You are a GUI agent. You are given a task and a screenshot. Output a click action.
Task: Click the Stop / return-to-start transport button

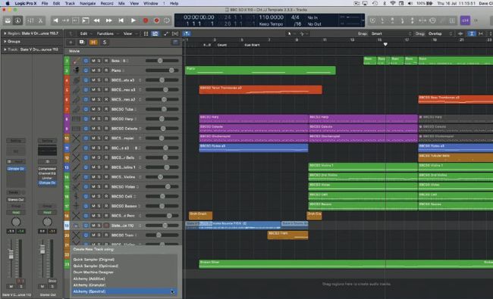point(121,20)
